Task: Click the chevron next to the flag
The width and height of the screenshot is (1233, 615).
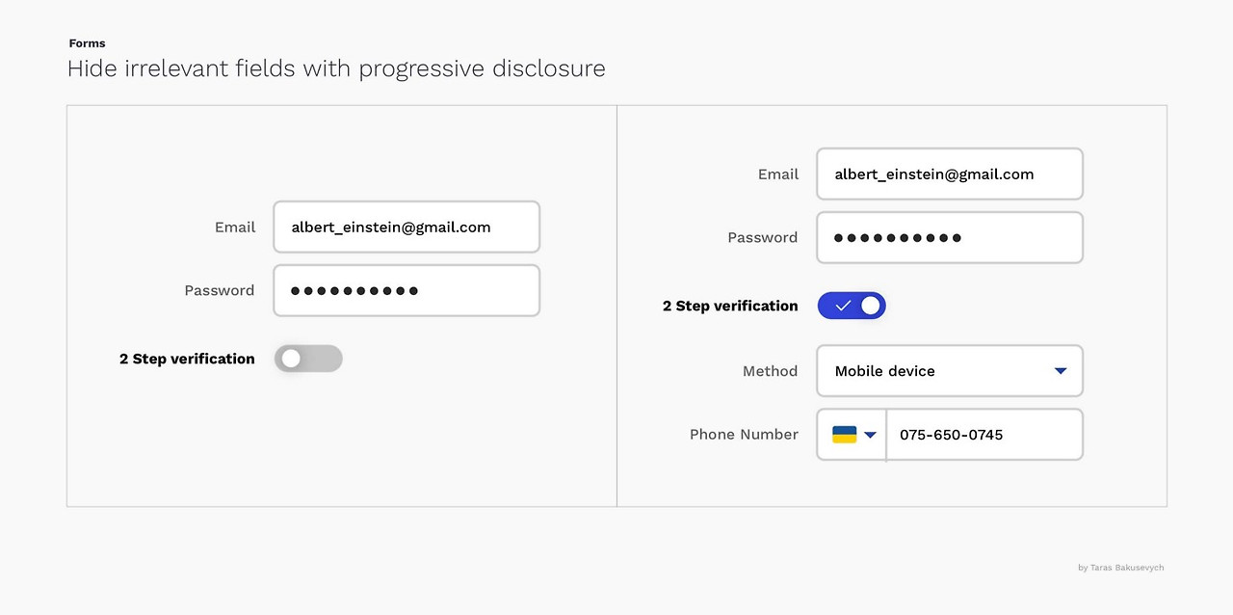Action: click(x=870, y=434)
